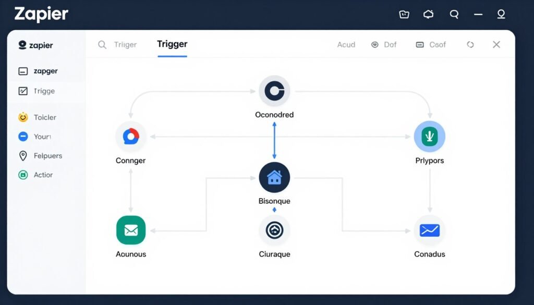Click the Felpuers location pin icon
Image resolution: width=534 pixels, height=305 pixels.
23,156
